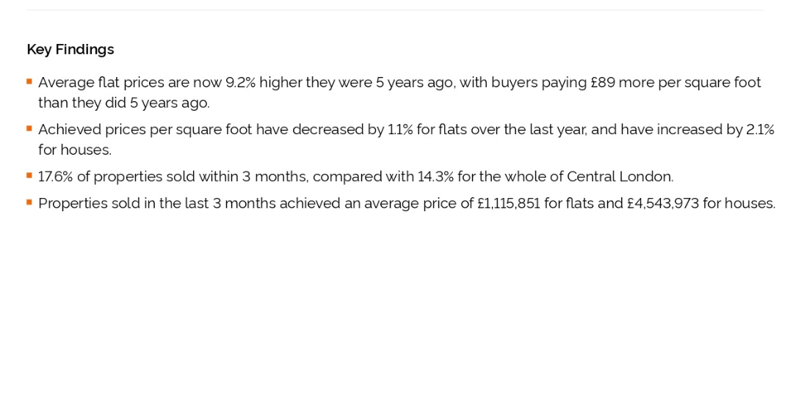Viewport: 793px width, 396px height.
Task: Click orange bullet beside 17.6% of properties
Action: 29,175
